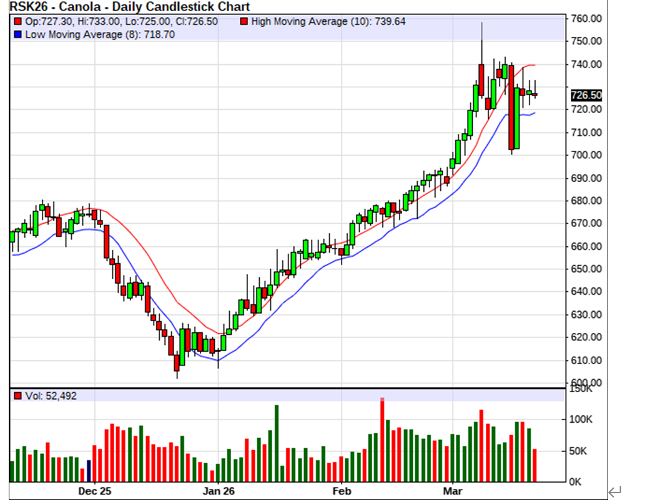Click the tall green volume bar in mid-January
Image resolution: width=645 pixels, height=500 pixels.
[277, 443]
